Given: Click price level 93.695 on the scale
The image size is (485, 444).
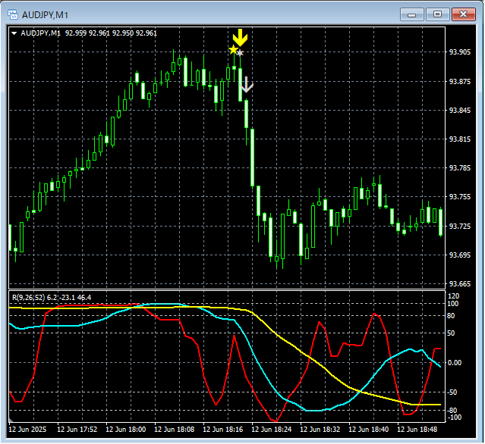Looking at the screenshot, I should pyautogui.click(x=460, y=255).
